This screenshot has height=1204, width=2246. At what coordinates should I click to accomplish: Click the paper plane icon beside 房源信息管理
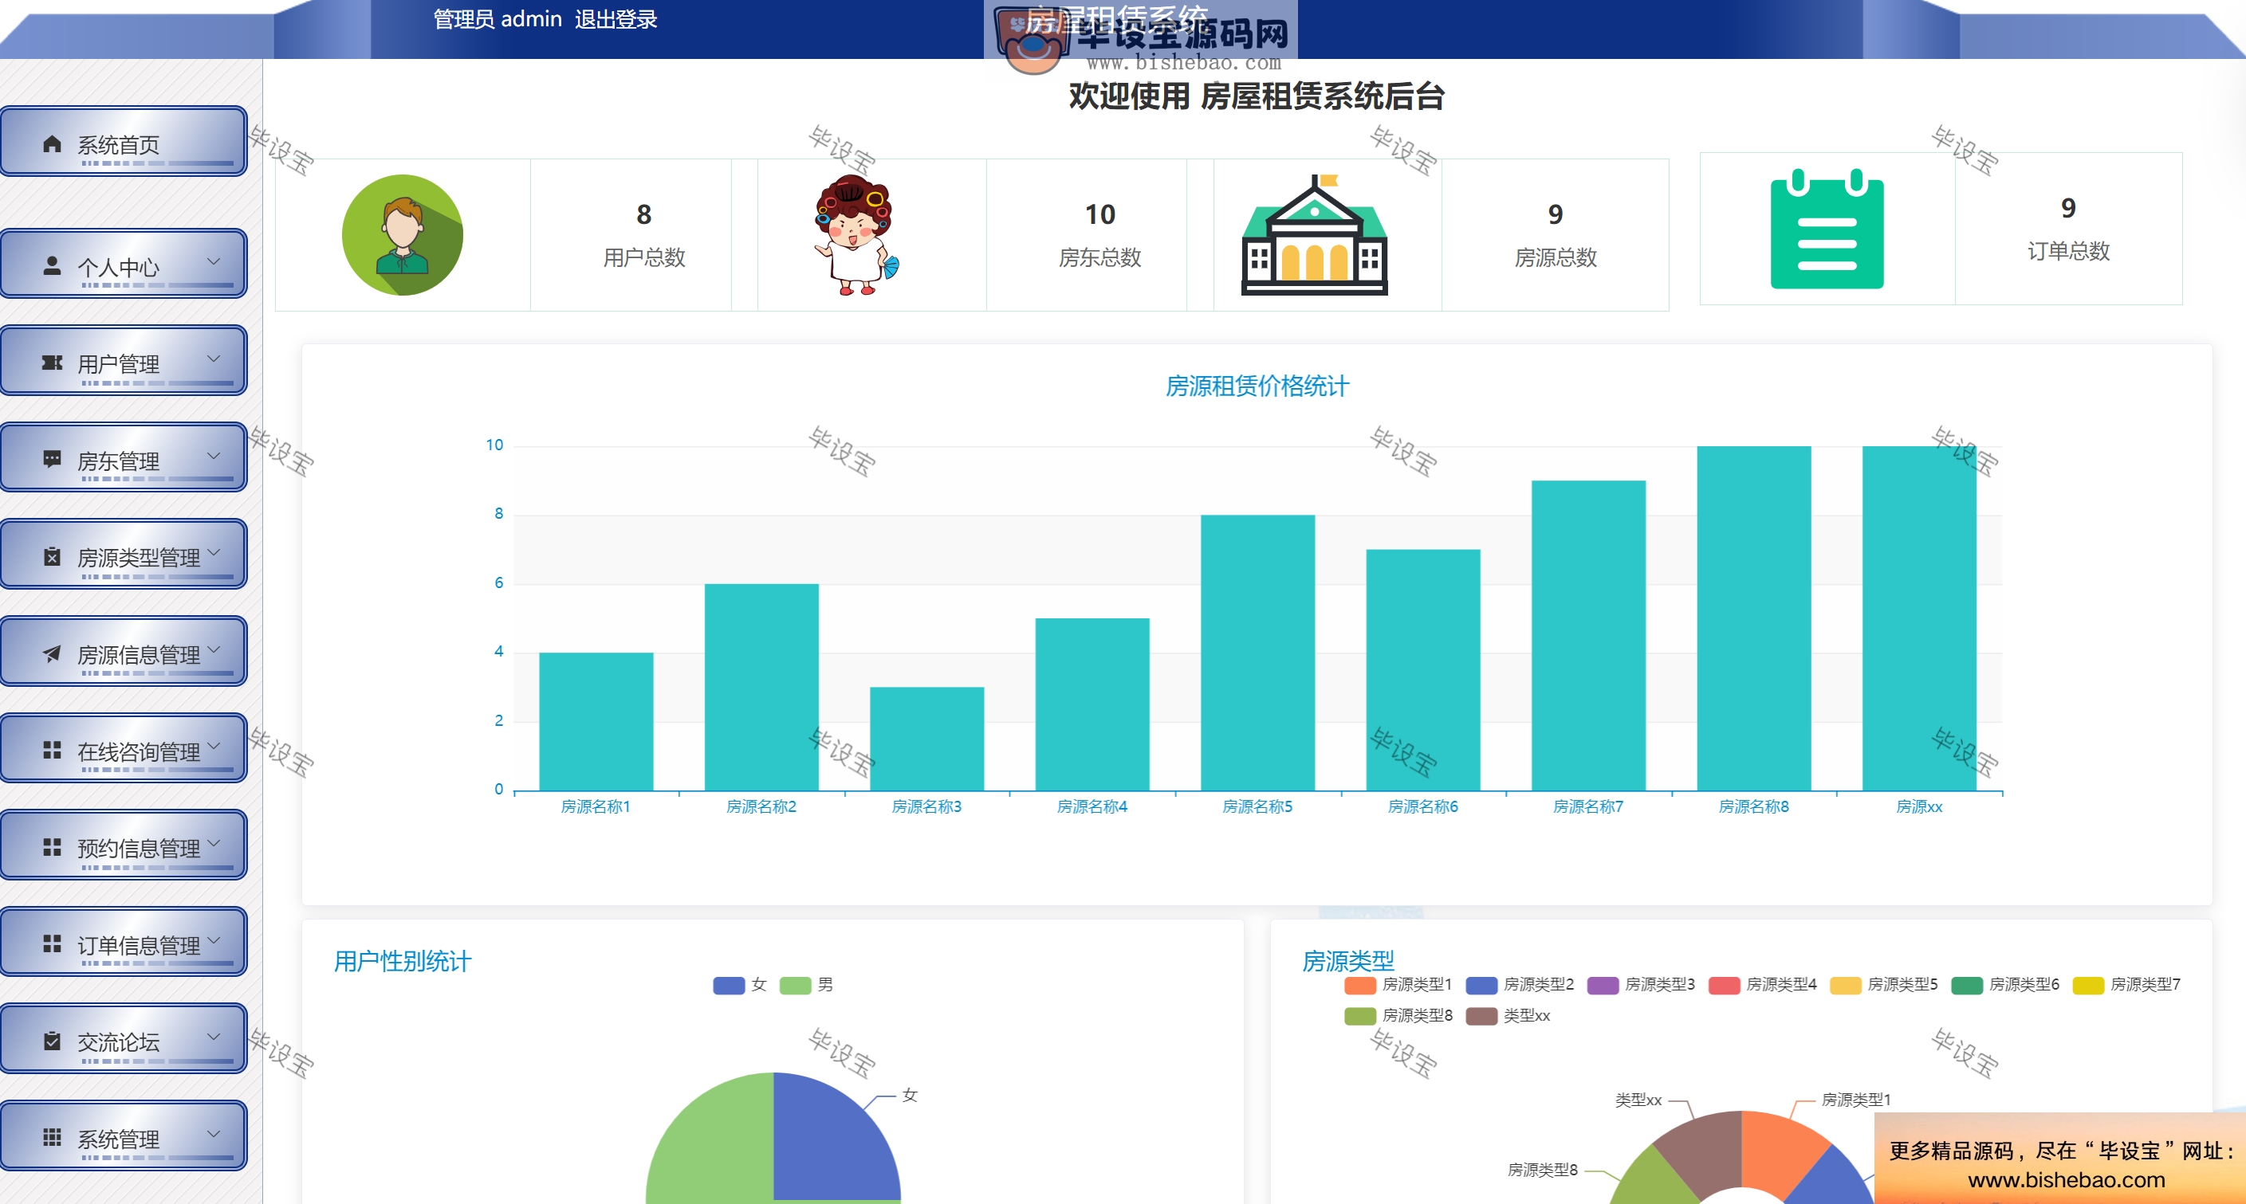53,653
